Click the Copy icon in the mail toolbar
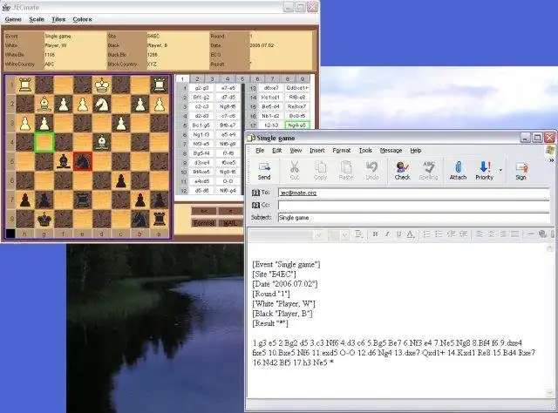This screenshot has height=413, width=558. pyautogui.click(x=320, y=166)
